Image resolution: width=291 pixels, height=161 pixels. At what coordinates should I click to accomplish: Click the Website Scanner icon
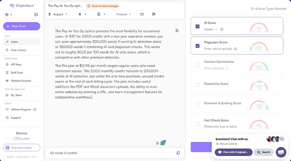[x=7, y=80]
